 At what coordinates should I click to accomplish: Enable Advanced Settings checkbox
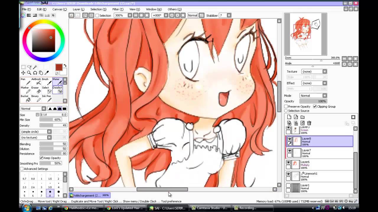[22, 169]
